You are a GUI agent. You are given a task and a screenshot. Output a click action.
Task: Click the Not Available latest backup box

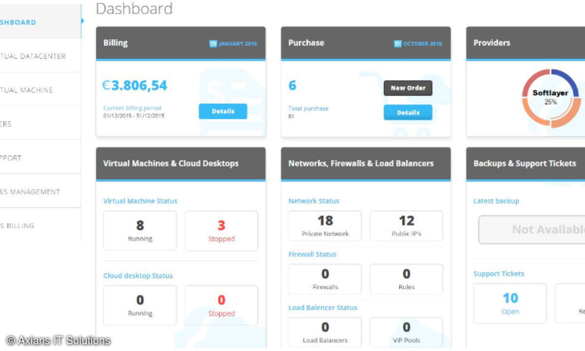(531, 230)
